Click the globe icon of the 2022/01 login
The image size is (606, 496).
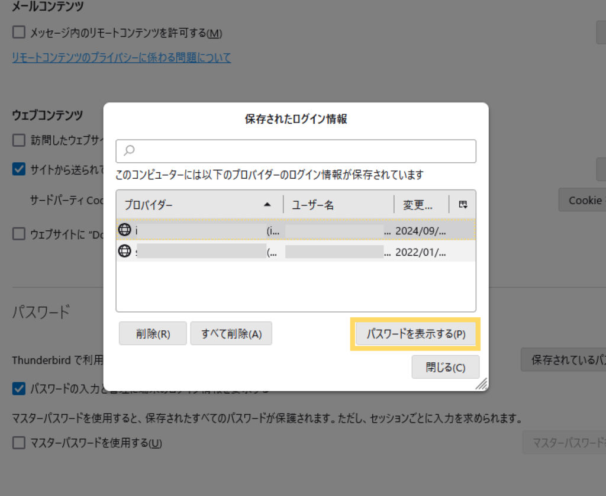[x=124, y=251]
